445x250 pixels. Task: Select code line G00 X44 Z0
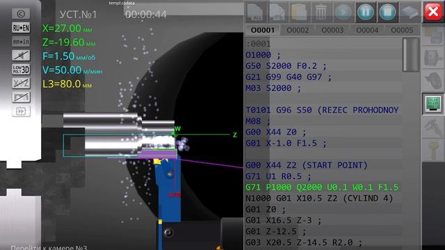pos(276,132)
